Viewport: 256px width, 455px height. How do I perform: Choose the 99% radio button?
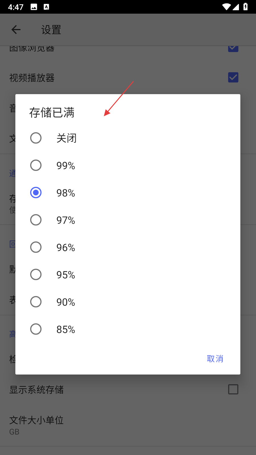tap(36, 166)
